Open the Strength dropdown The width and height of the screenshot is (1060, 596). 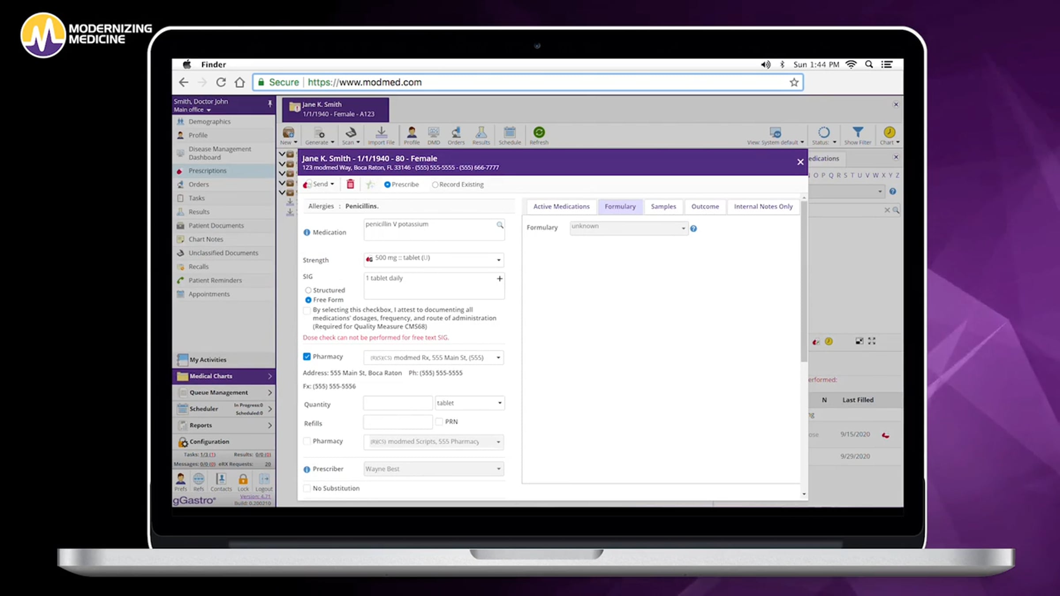tap(499, 260)
